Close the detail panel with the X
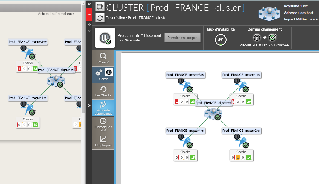319x184 pixels. point(89,31)
